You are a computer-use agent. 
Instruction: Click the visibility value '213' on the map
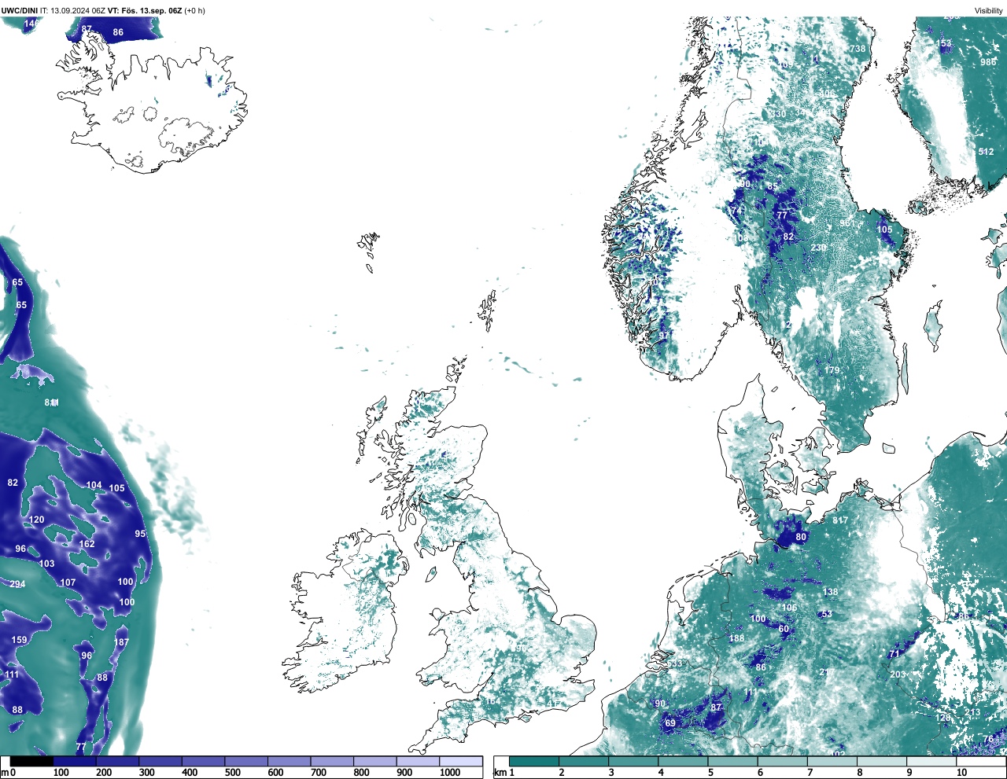pos(972,713)
